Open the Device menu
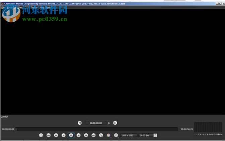The width and height of the screenshot is (225, 141). (x=34, y=7)
